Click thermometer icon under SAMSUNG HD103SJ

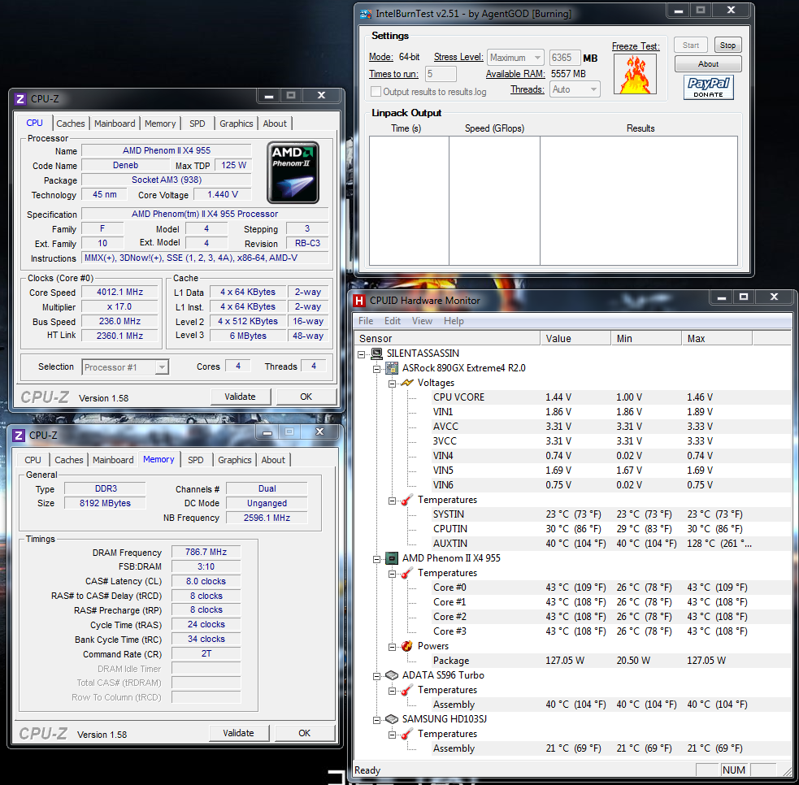[x=406, y=734]
